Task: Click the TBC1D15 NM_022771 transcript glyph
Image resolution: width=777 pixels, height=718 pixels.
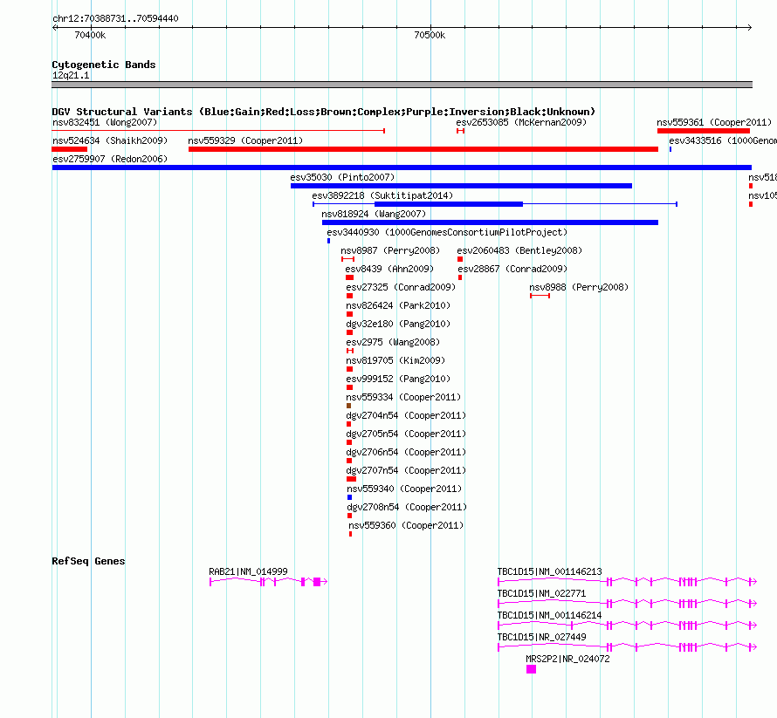Action: point(628,604)
